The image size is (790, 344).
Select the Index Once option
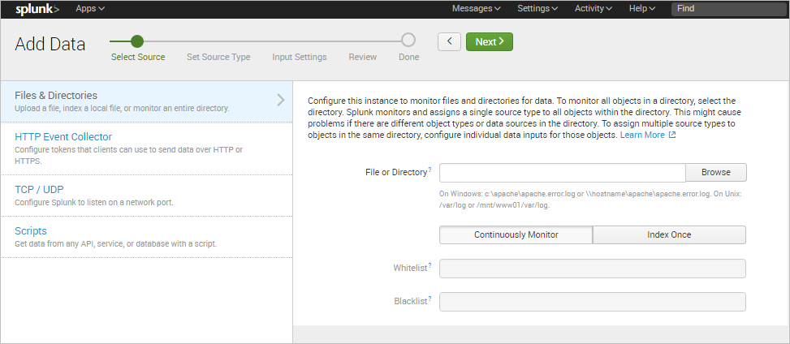coord(669,234)
